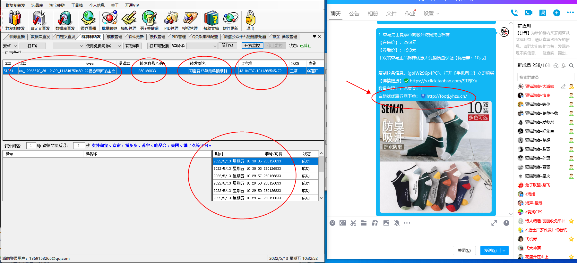Click the blue plus icon in QQ header
The image size is (577, 263).
click(557, 13)
